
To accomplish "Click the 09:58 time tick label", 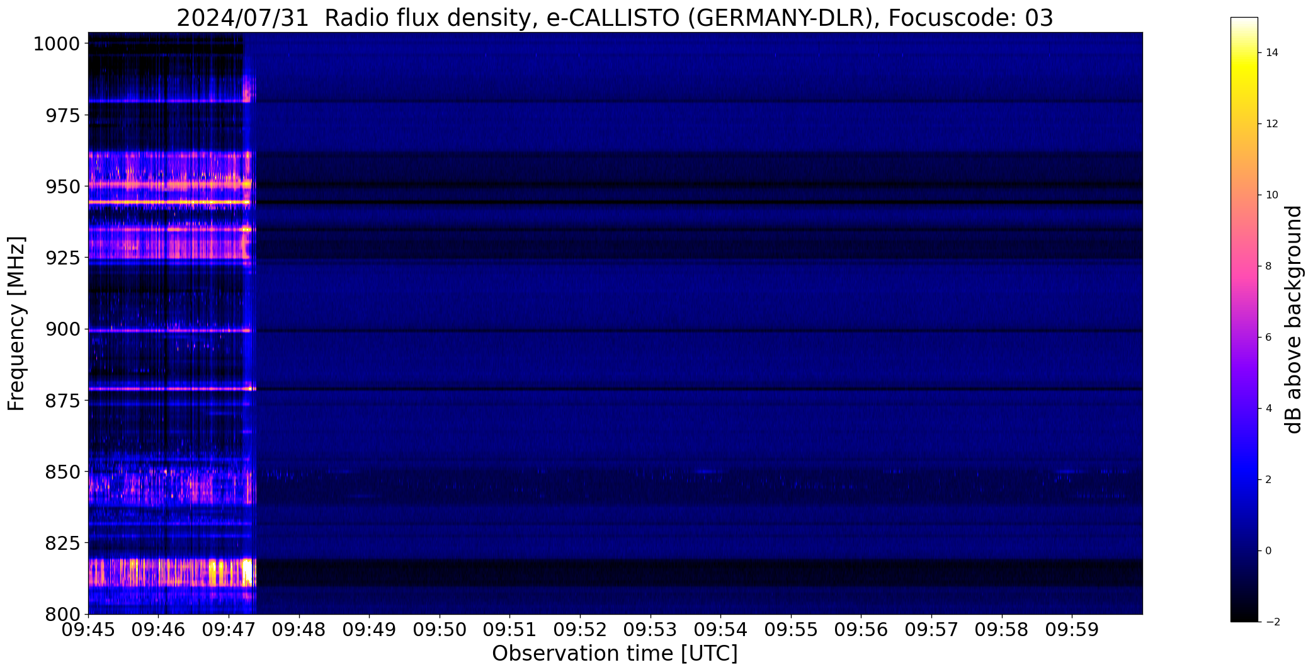I will 1001,630.
